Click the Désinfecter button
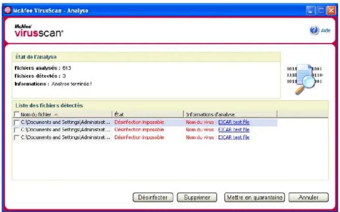 [153, 197]
